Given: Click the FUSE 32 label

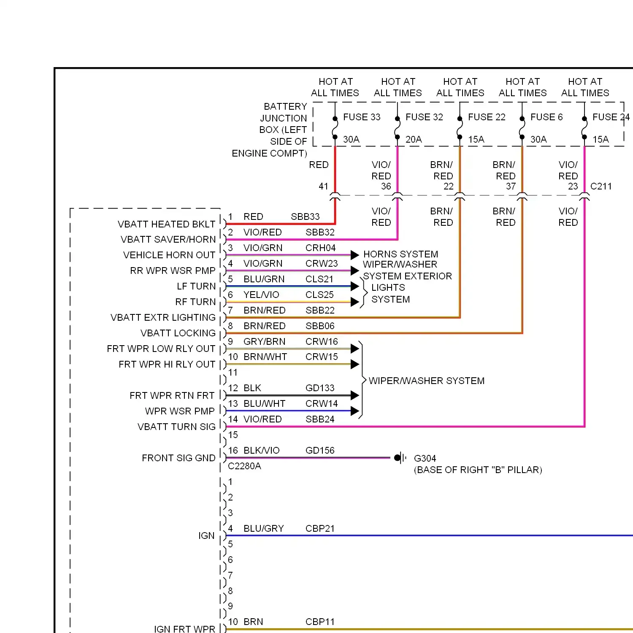Looking at the screenshot, I should click(424, 117).
